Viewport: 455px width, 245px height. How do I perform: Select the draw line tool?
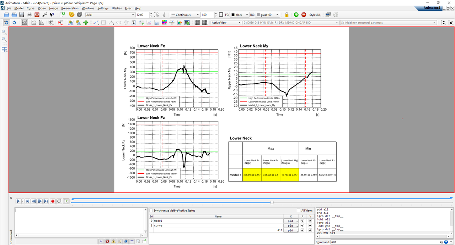[96, 23]
